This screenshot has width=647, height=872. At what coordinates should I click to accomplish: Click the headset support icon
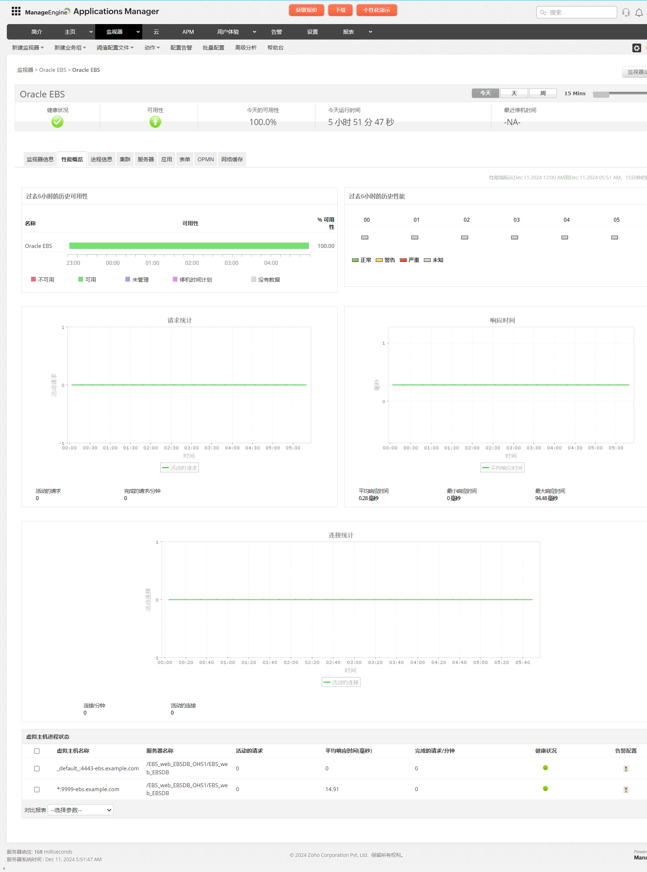626,13
